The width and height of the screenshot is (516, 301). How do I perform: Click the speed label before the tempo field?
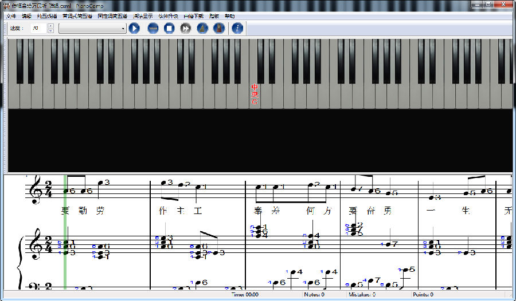[x=17, y=28]
